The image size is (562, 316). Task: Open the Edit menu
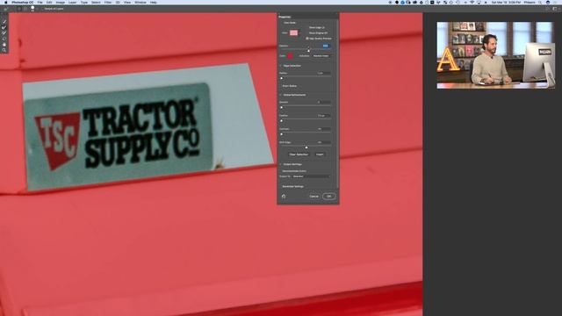tap(49, 2)
